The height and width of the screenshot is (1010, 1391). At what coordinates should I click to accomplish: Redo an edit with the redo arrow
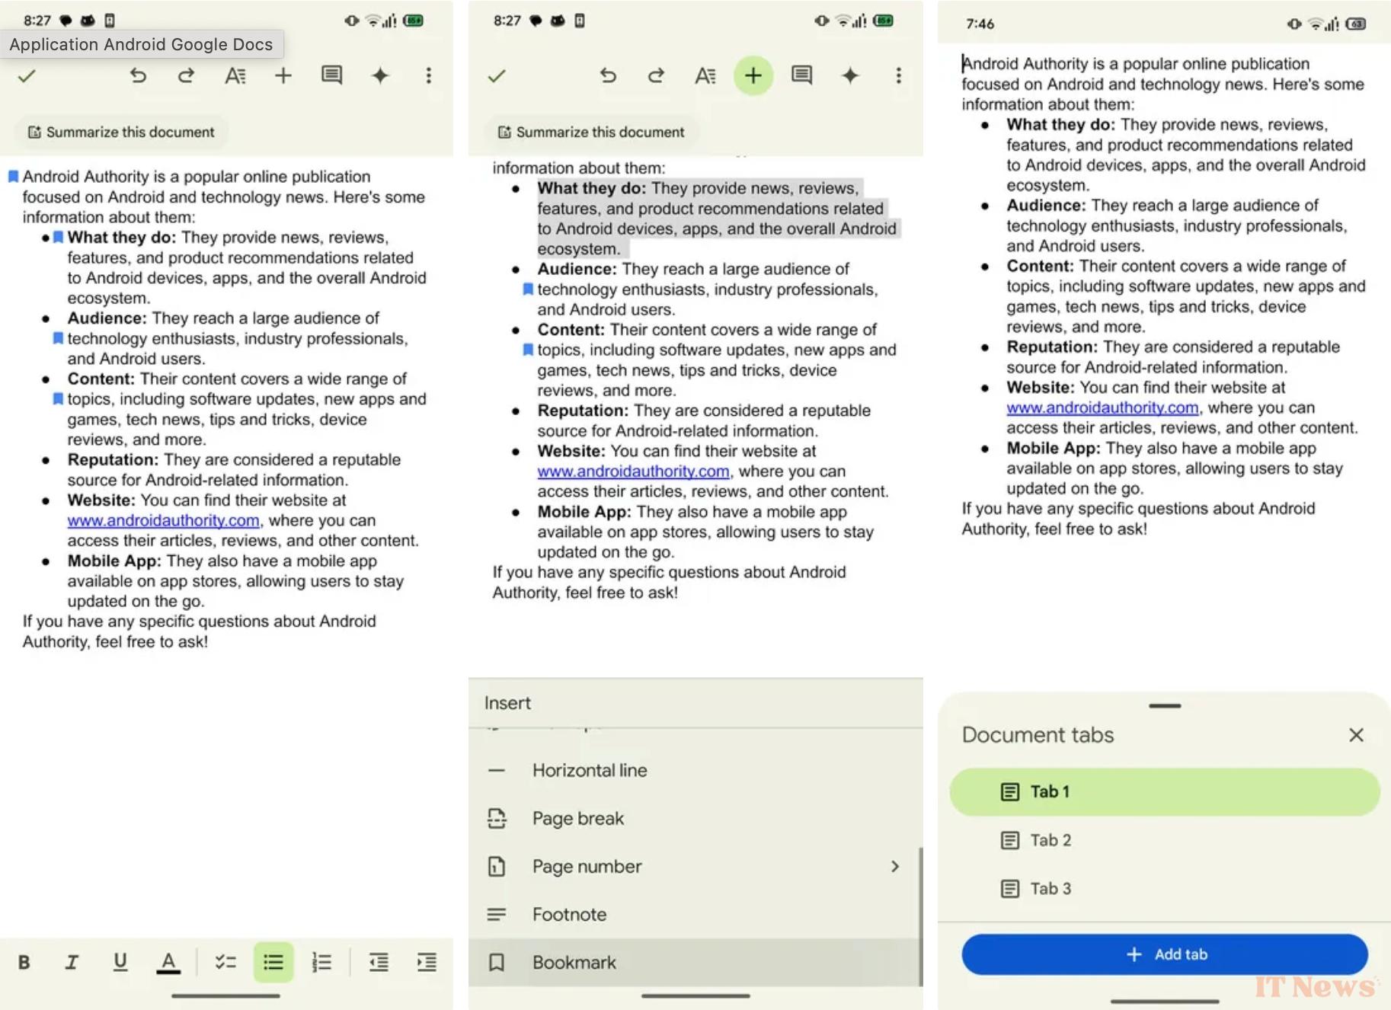185,75
